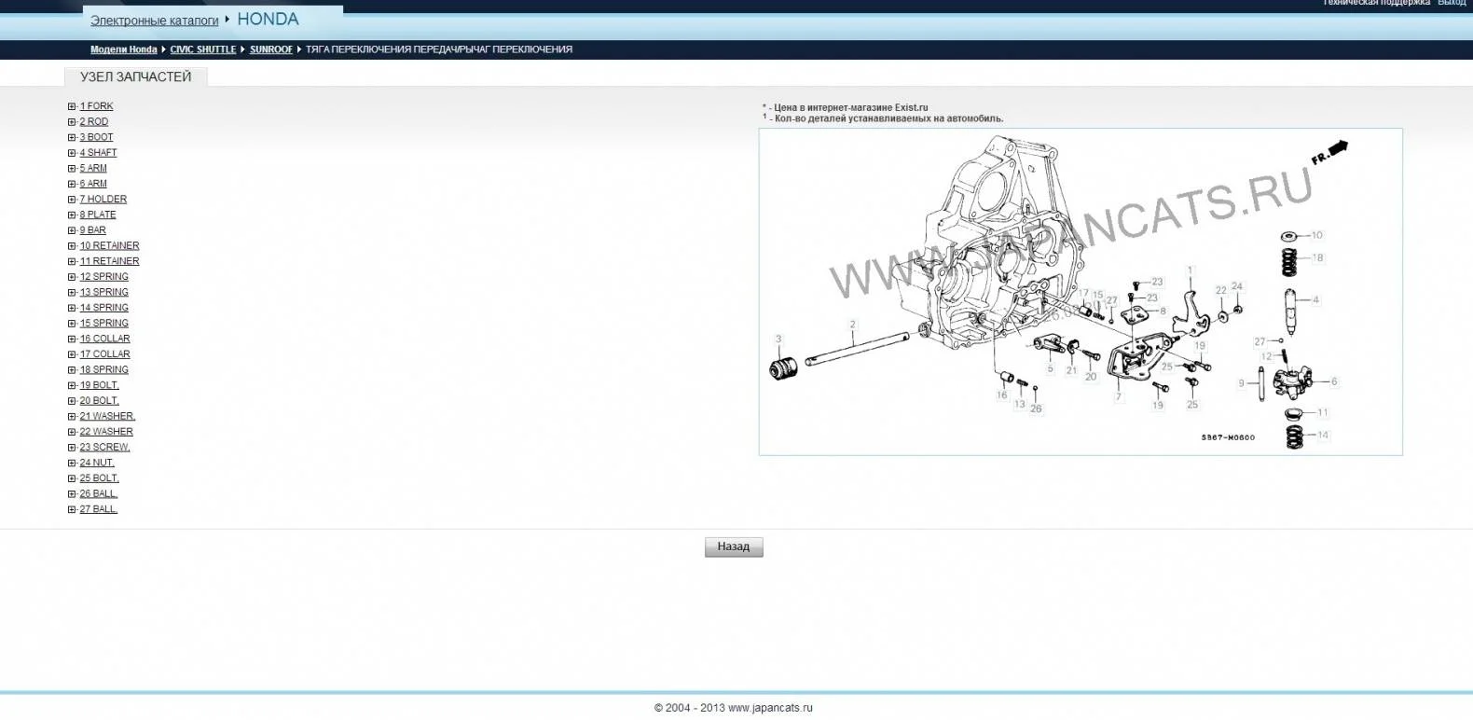Image resolution: width=1473 pixels, height=720 pixels.
Task: Expand the 19 BOLT tree node
Action: click(x=72, y=385)
